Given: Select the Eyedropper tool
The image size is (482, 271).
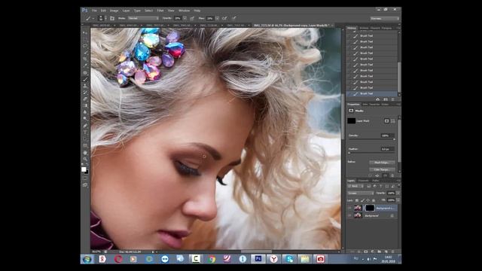Looking at the screenshot, I should [85, 65].
